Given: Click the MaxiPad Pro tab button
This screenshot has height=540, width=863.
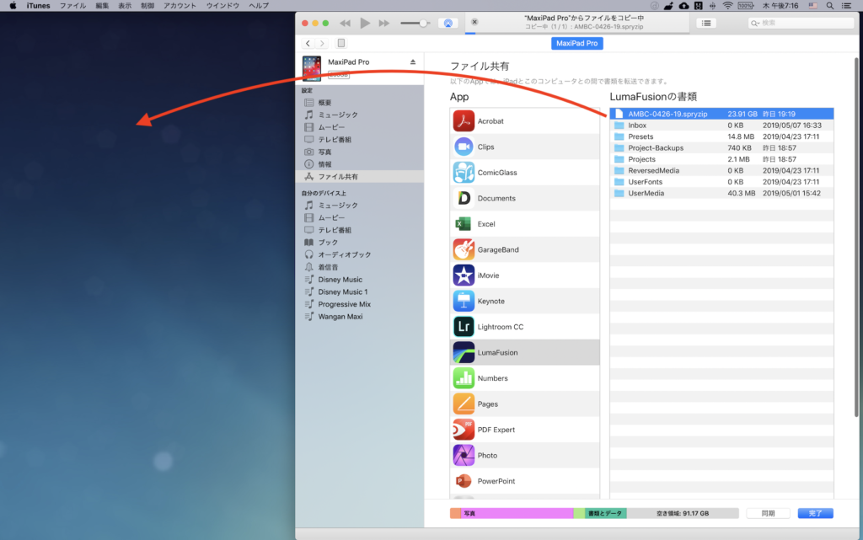Looking at the screenshot, I should point(576,44).
